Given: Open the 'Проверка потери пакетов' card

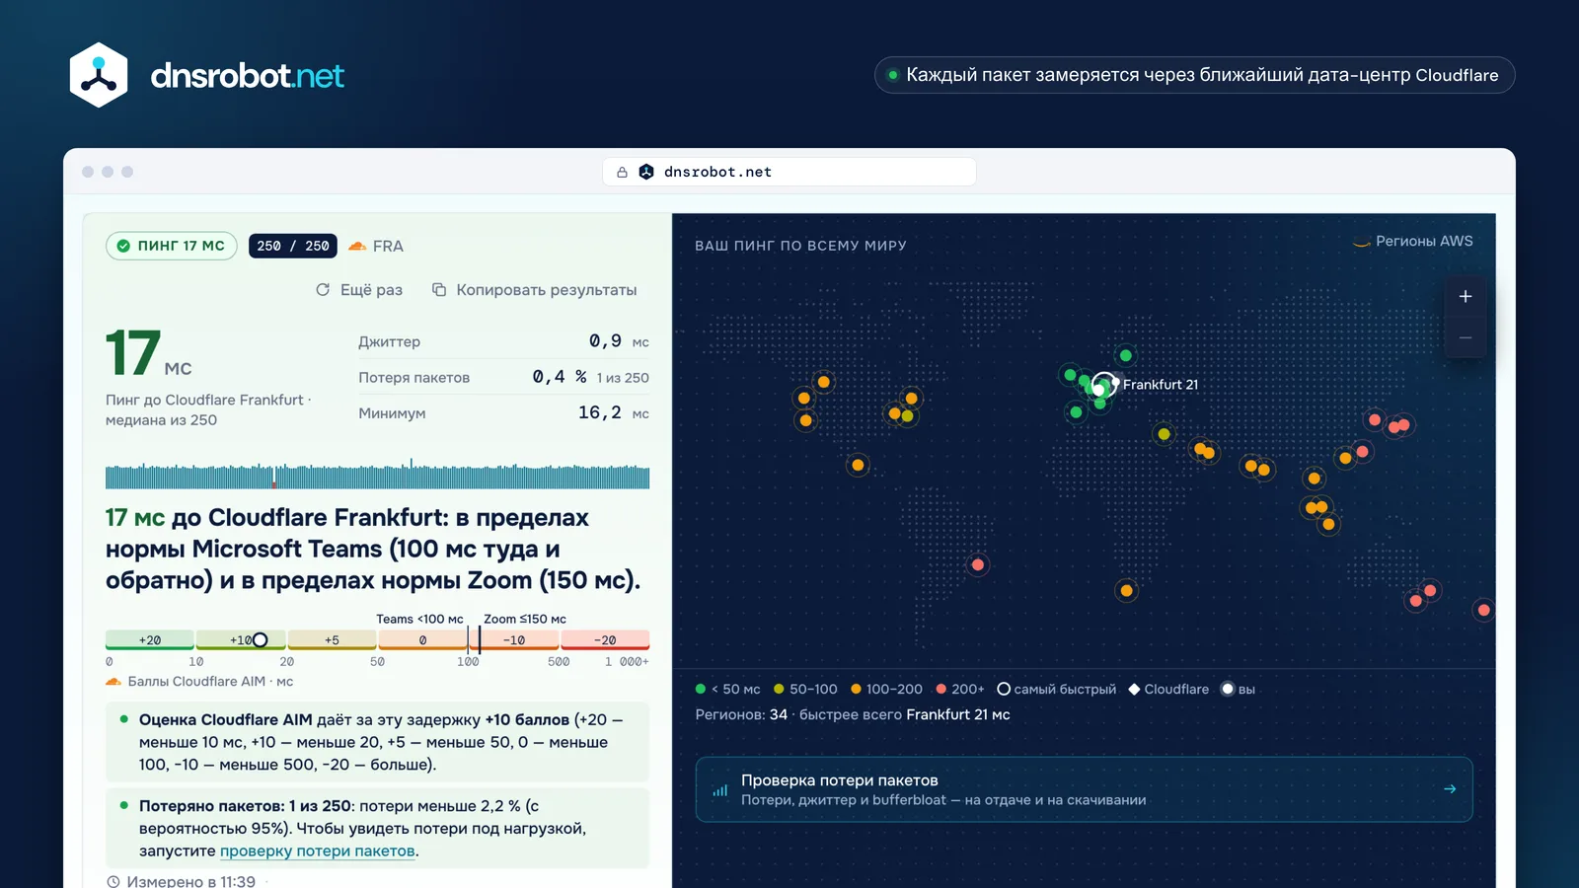Looking at the screenshot, I should (x=1084, y=789).
